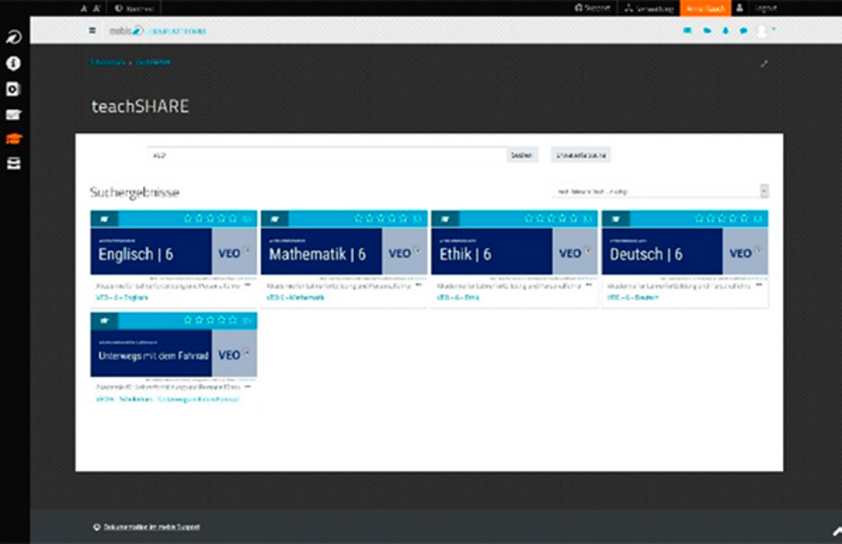Rate the Ethik course with star rating
This screenshot has height=544, width=842.
(x=551, y=218)
